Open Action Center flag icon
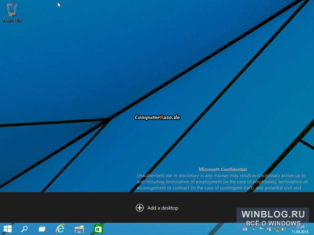The image size is (314, 235). tap(261, 229)
